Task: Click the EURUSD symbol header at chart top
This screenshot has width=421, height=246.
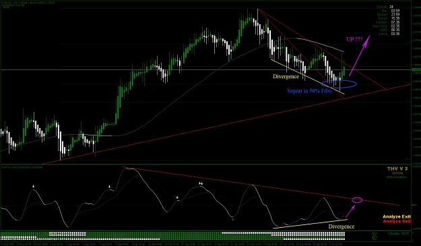Action: [x=28, y=3]
